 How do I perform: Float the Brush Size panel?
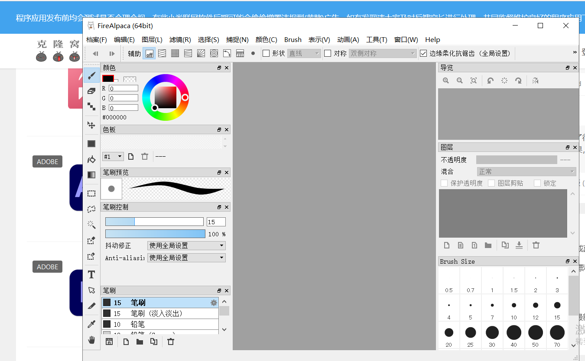click(568, 261)
